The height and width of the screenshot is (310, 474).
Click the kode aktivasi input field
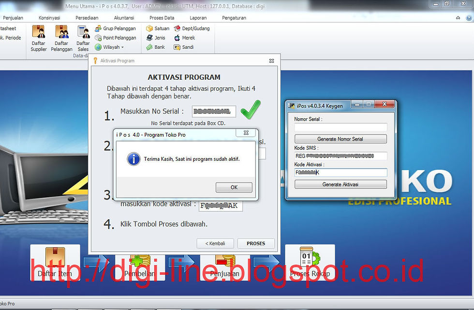point(221,206)
